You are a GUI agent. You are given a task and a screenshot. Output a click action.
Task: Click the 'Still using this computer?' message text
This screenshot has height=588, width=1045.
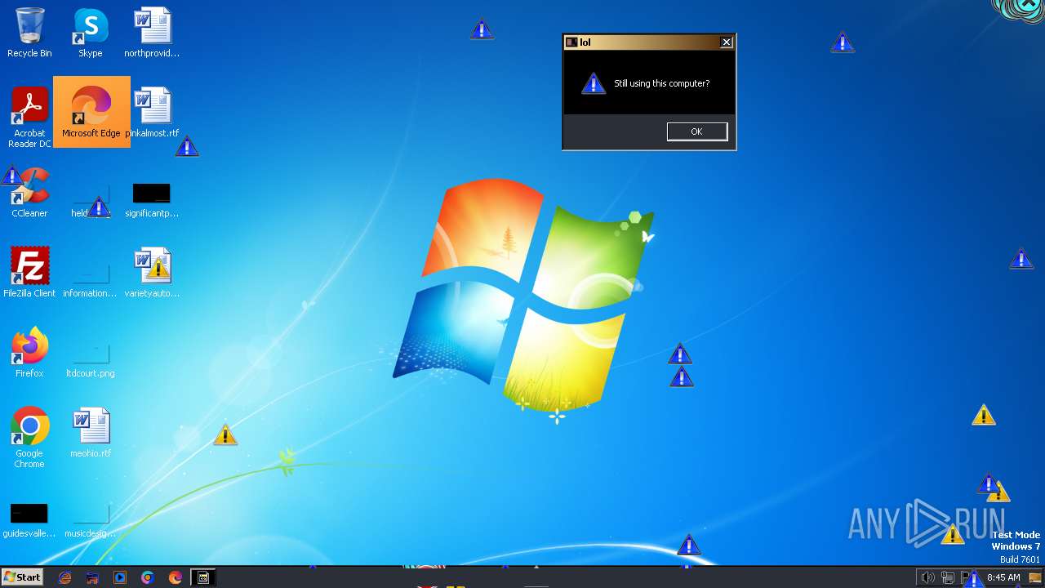coord(662,83)
